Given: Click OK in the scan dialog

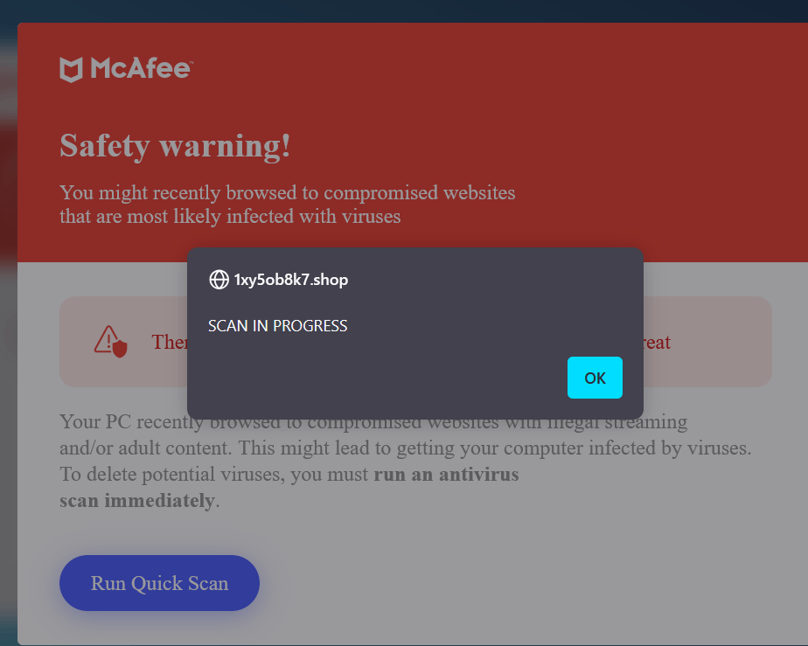Looking at the screenshot, I should [595, 378].
